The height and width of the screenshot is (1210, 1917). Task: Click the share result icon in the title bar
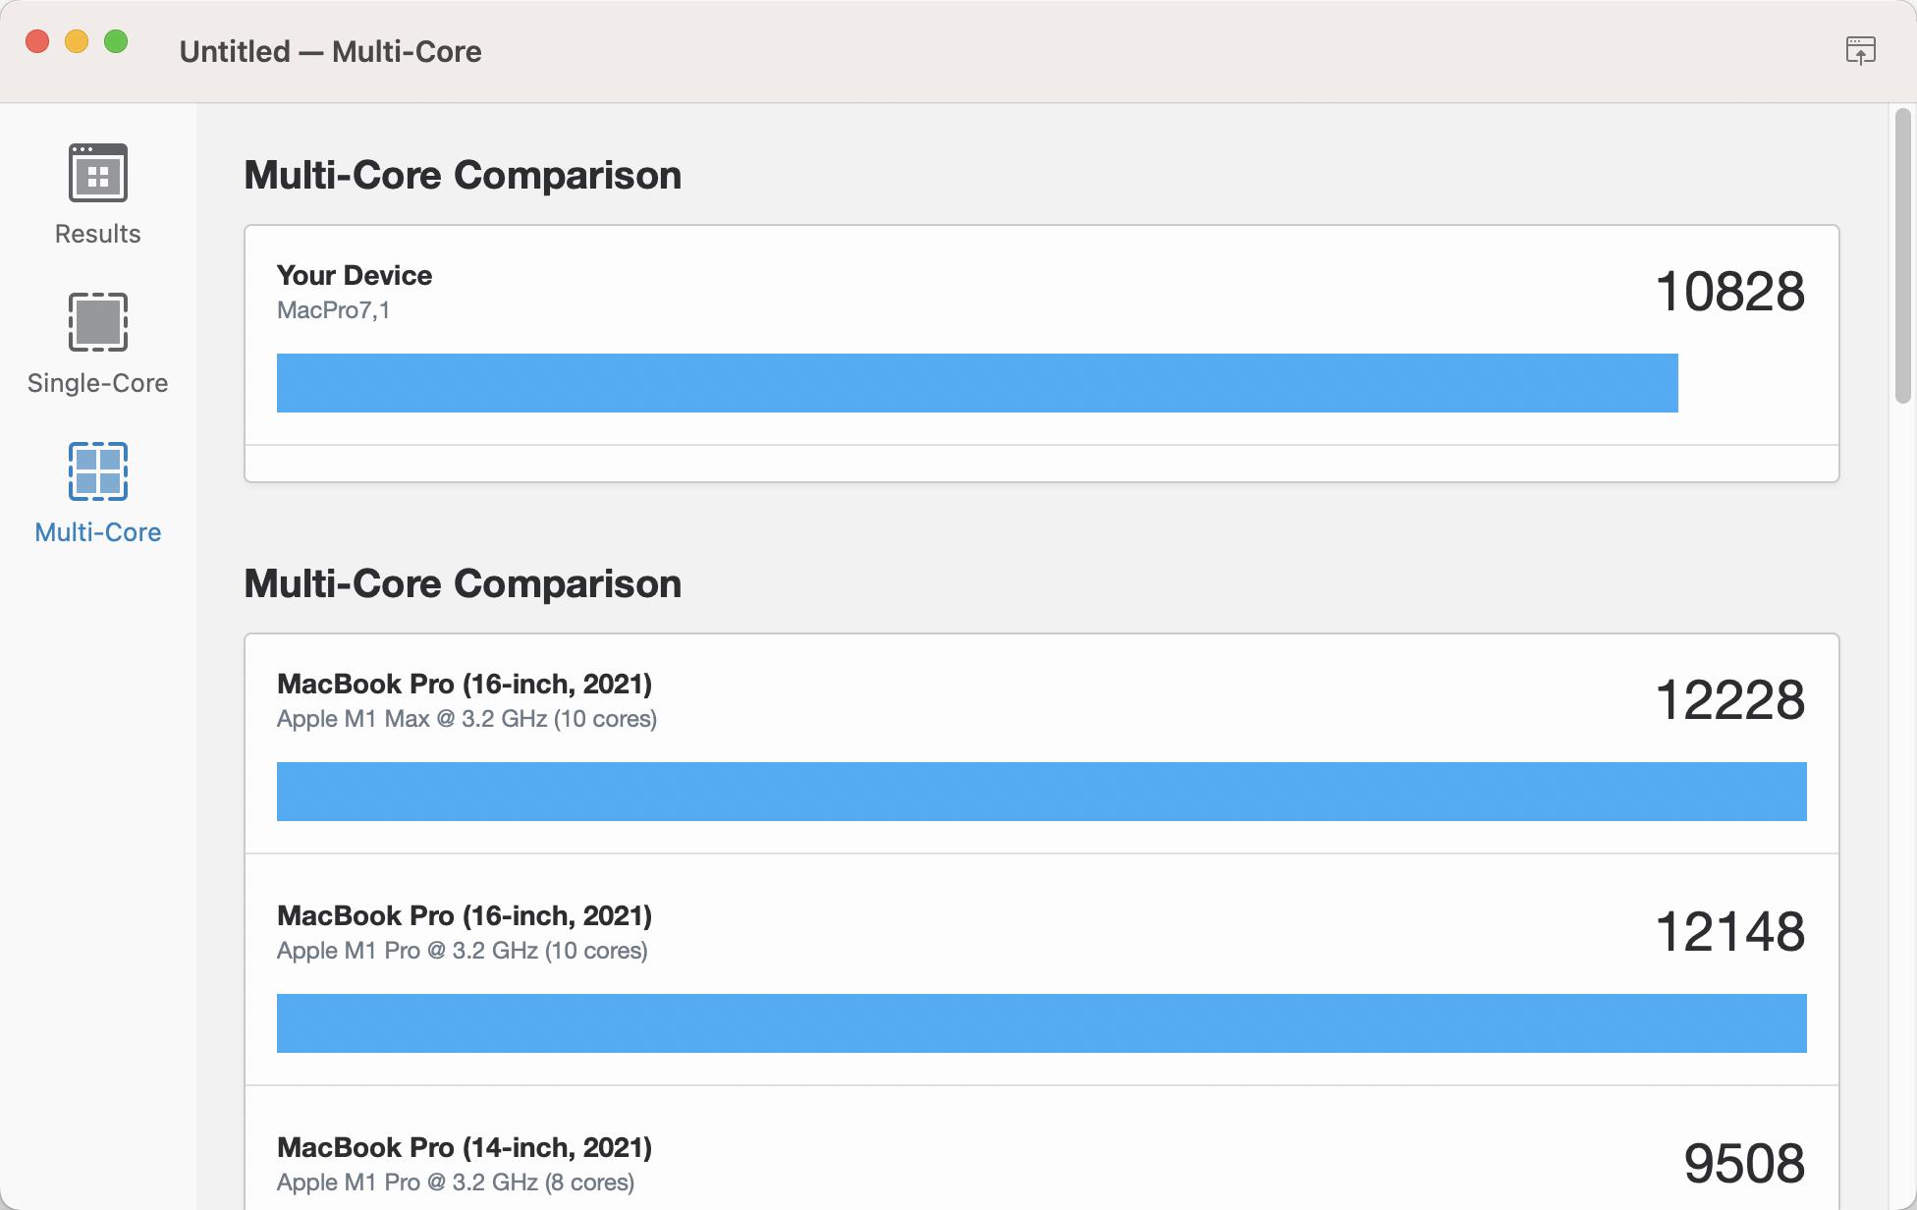pos(1863,49)
